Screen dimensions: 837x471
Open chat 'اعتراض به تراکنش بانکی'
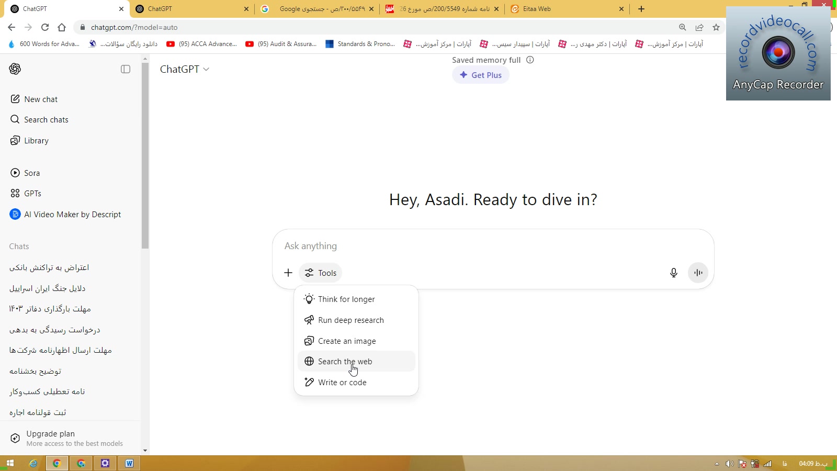[49, 267]
